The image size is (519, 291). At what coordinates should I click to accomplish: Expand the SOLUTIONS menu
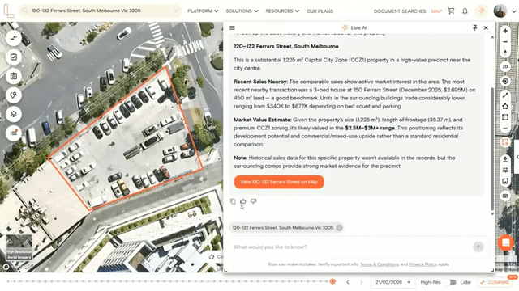point(242,11)
